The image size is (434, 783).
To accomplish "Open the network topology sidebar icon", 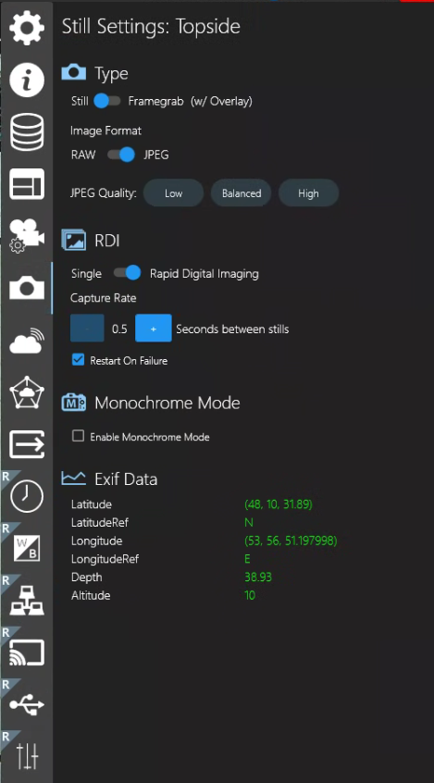I will [27, 601].
